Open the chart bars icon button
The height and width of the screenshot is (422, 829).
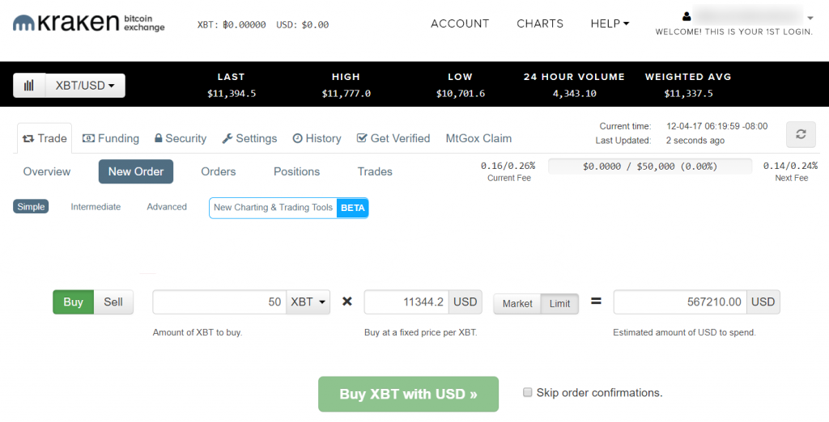[x=29, y=86]
